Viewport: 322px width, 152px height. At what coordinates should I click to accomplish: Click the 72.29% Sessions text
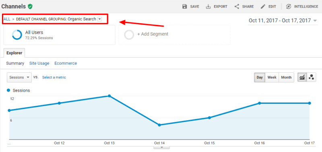[39, 38]
